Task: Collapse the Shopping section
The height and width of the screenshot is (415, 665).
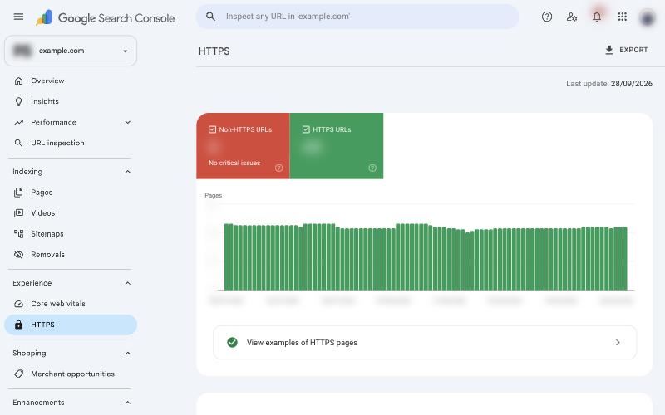Action: tap(128, 354)
